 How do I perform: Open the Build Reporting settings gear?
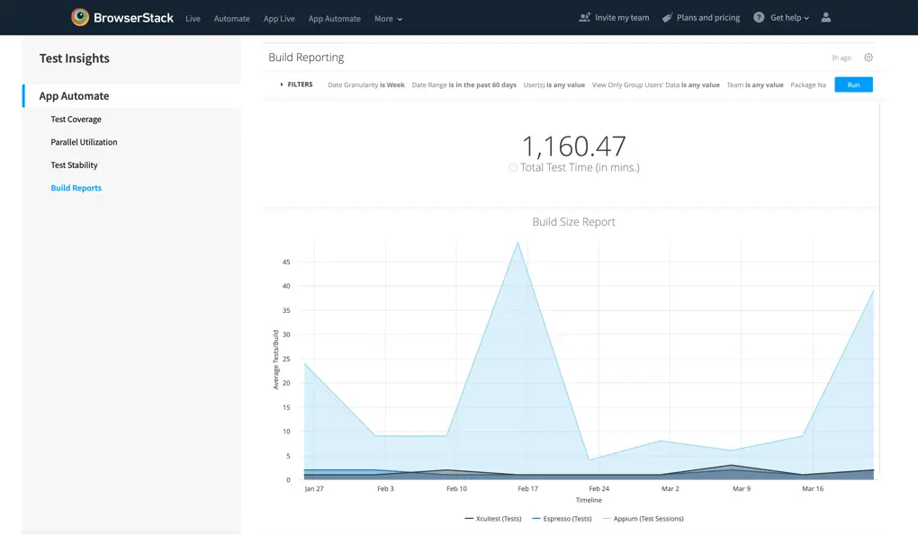(x=868, y=58)
